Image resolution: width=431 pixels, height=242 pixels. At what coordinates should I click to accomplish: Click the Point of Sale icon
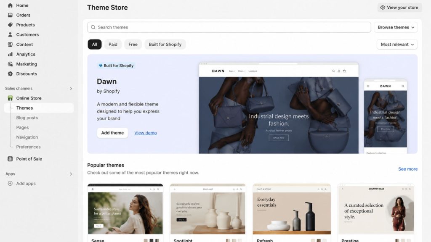point(10,159)
